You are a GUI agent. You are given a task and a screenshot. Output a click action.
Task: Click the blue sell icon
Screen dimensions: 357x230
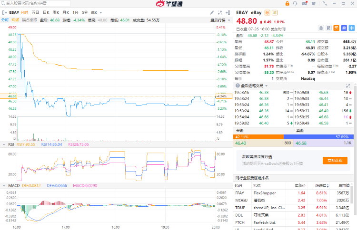tap(344, 28)
